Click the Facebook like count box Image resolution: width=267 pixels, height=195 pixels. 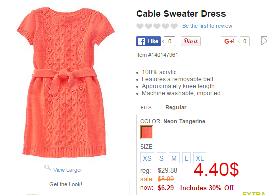tap(169, 41)
